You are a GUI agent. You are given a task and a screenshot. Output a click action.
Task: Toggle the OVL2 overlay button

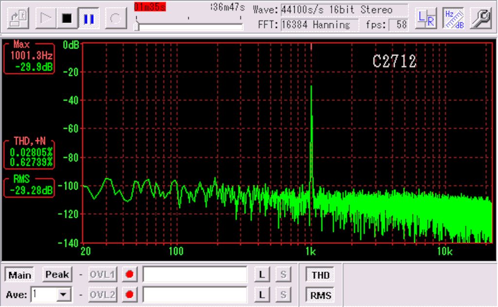[102, 295]
